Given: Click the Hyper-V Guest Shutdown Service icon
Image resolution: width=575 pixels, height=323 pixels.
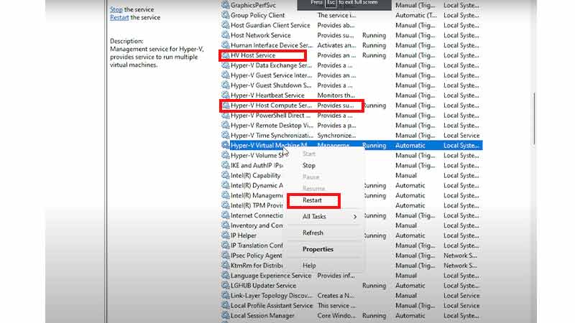Looking at the screenshot, I should point(225,85).
